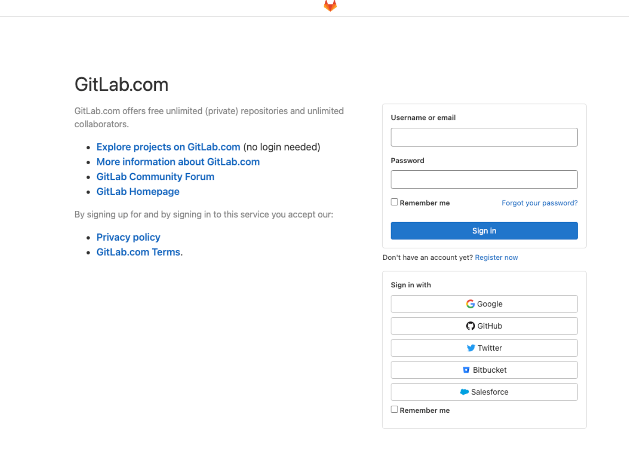Check Remember me under the social sign-in options

[394, 409]
